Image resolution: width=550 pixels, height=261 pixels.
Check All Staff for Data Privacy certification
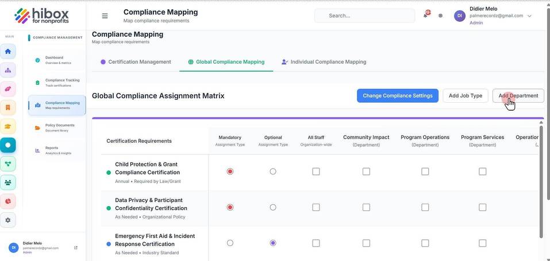click(316, 208)
